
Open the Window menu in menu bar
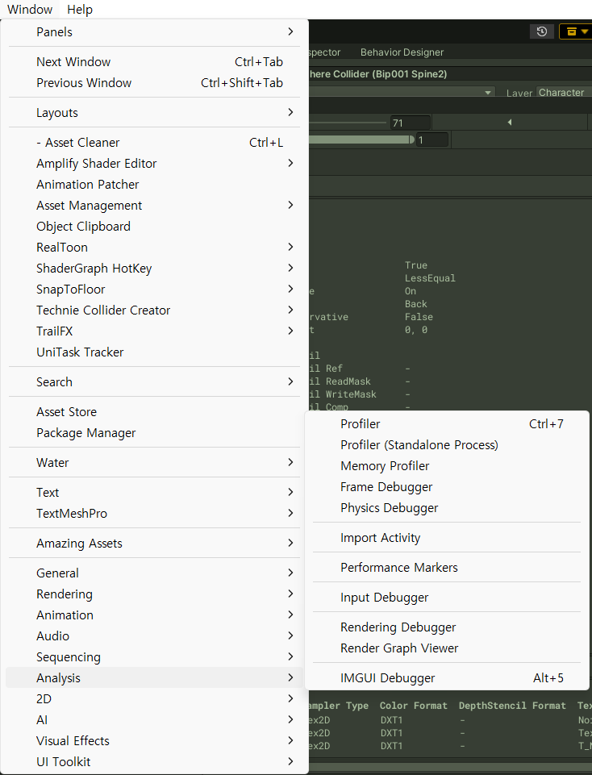coord(30,10)
